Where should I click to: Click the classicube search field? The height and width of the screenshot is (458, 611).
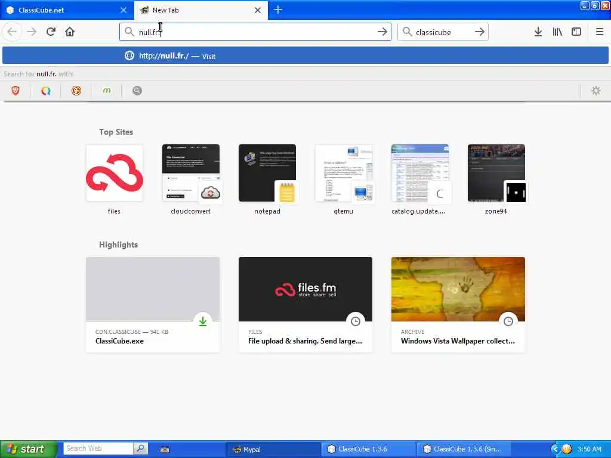[443, 32]
